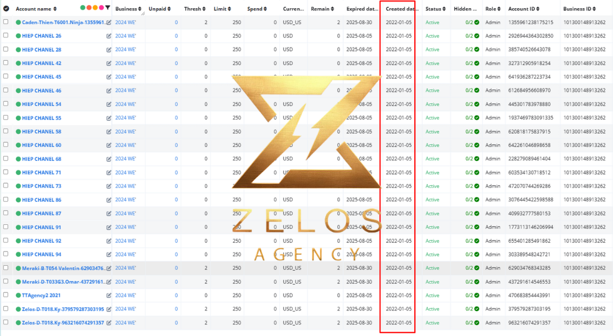Tick the HIEP CHANEL 94 checkbox

(6, 254)
